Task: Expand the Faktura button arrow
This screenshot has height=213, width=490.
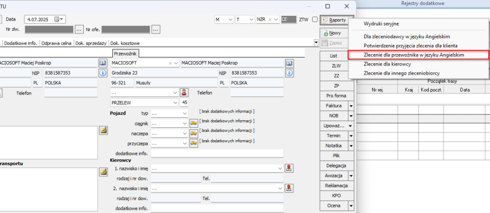Action: tap(351, 105)
